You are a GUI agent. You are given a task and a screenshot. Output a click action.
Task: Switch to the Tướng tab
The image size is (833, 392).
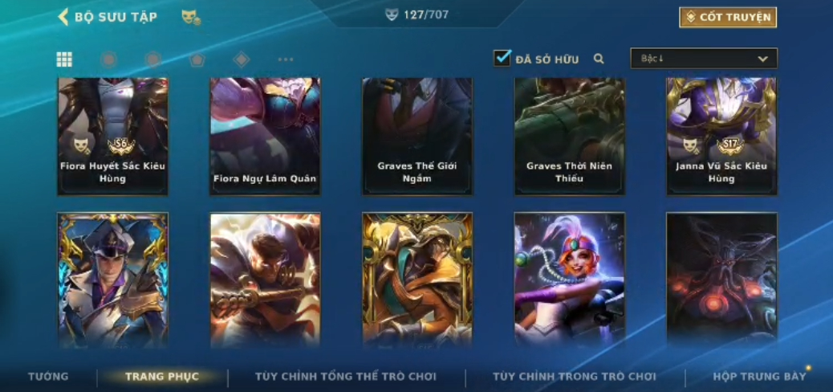coord(48,377)
